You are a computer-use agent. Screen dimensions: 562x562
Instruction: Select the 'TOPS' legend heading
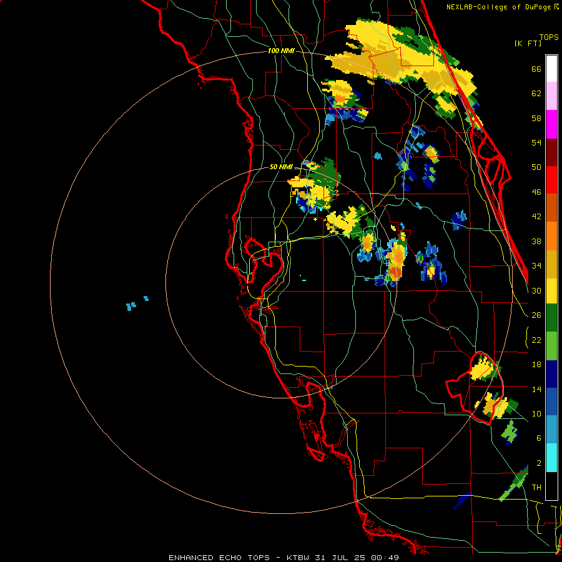click(x=549, y=37)
